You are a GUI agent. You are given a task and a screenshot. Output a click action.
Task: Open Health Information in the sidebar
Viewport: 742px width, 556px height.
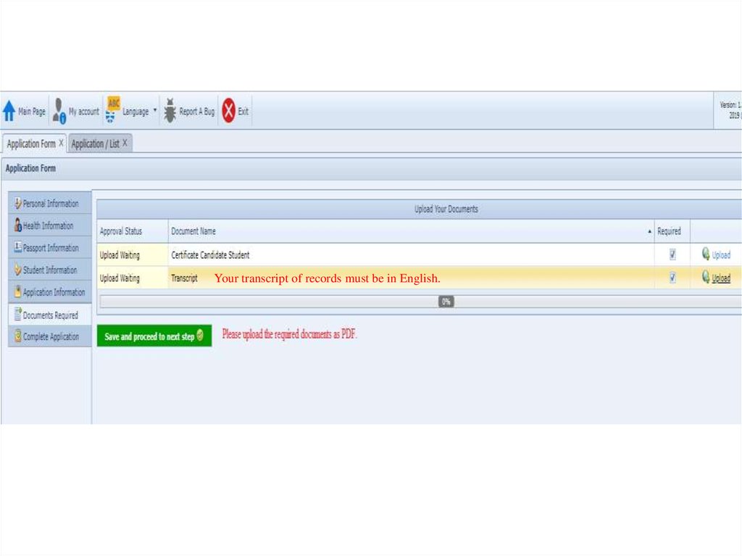tap(48, 225)
